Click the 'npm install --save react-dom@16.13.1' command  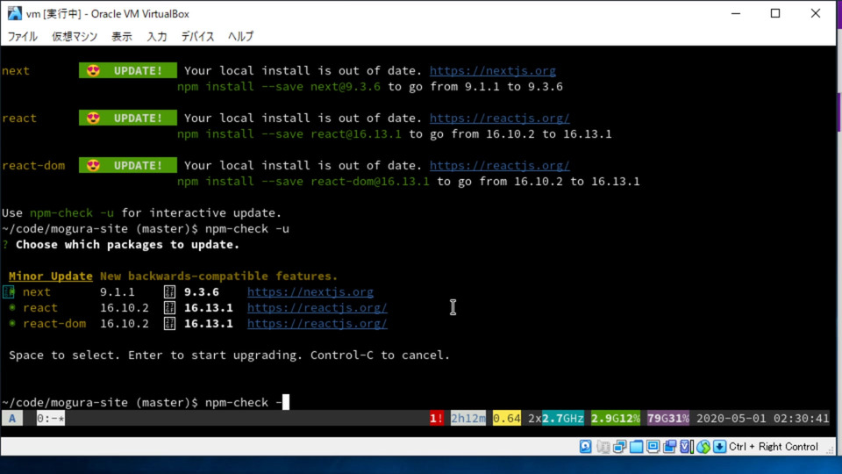click(x=303, y=181)
